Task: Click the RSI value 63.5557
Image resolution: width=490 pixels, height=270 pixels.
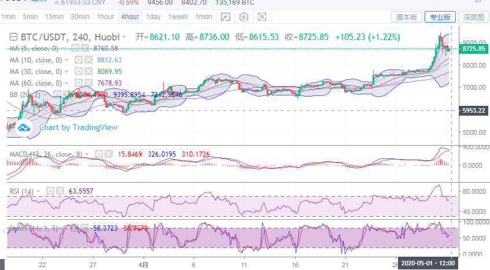Action: point(81,191)
